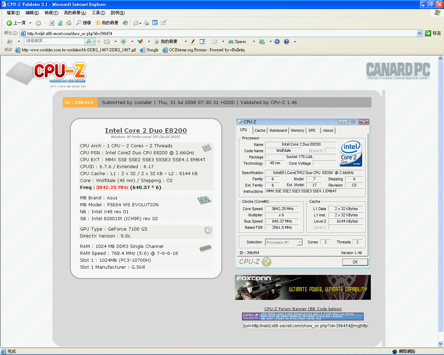Click the blue blog-edit square icon
444x355 pixels.
(x=203, y=42)
